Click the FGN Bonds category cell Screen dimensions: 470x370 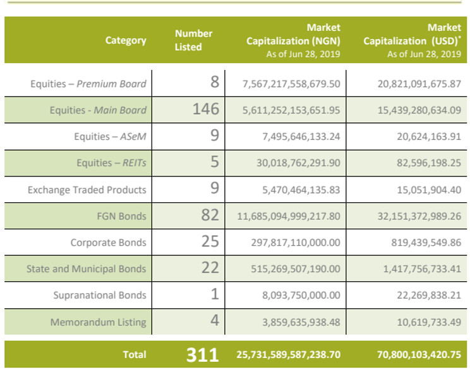(x=121, y=216)
